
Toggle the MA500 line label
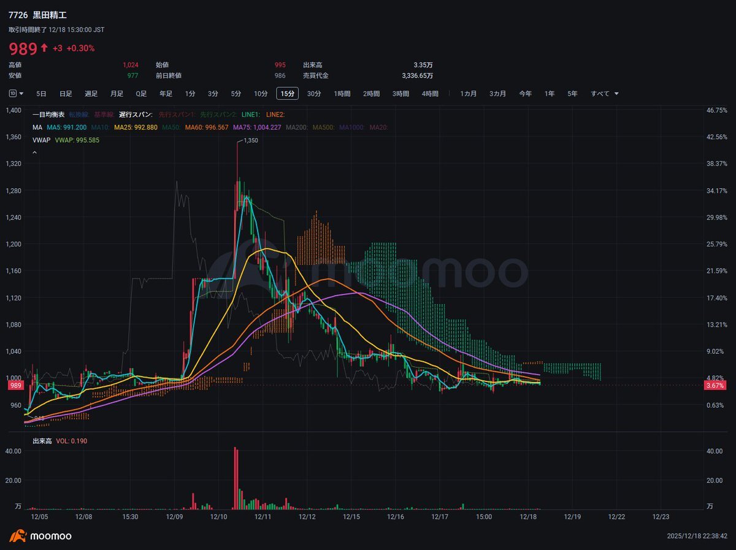pos(324,128)
